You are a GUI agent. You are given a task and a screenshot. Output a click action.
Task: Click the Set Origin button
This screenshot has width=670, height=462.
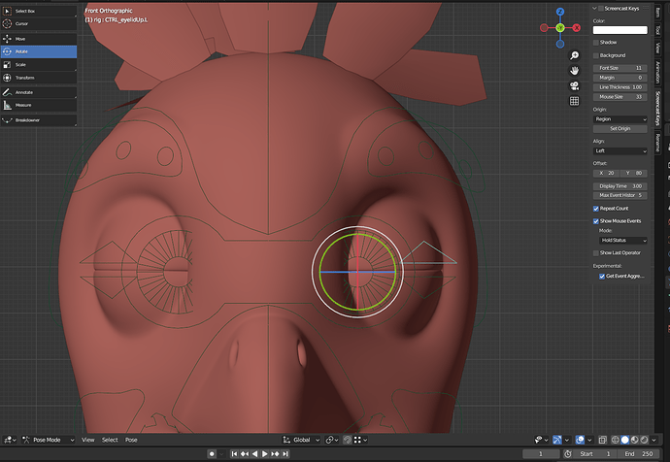(x=620, y=128)
